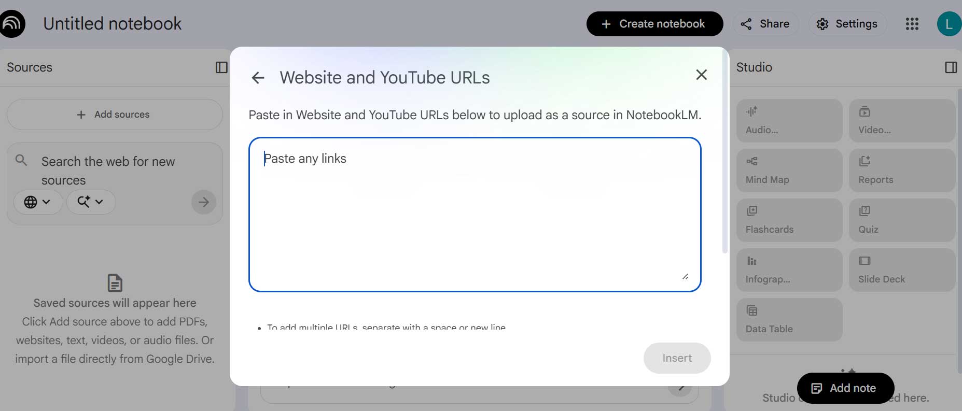This screenshot has width=962, height=411.
Task: Collapse the Sources panel
Action: pyautogui.click(x=221, y=67)
